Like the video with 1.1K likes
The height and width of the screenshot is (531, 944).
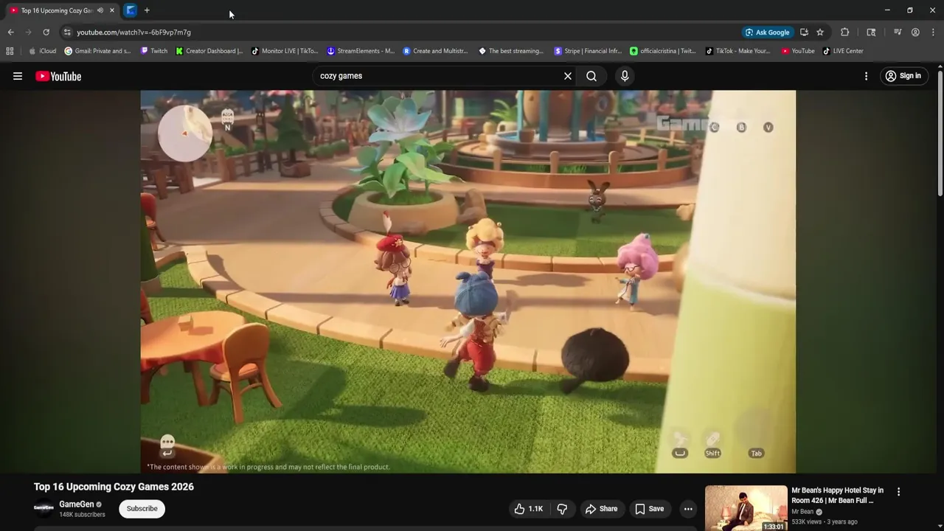(x=529, y=509)
